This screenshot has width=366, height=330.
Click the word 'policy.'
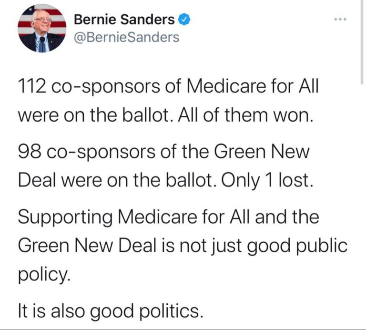click(44, 274)
